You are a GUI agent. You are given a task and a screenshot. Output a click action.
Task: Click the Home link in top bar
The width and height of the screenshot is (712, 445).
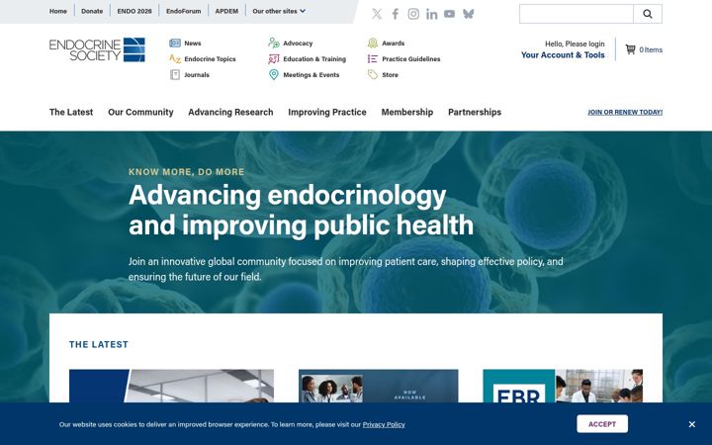pos(58,11)
